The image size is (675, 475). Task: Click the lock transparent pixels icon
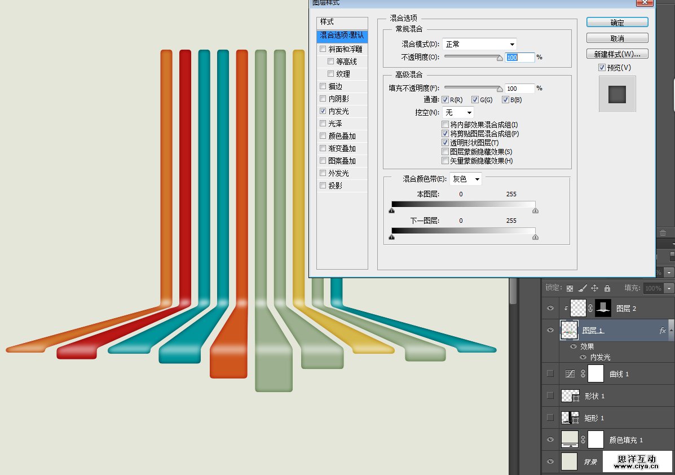[x=570, y=288]
